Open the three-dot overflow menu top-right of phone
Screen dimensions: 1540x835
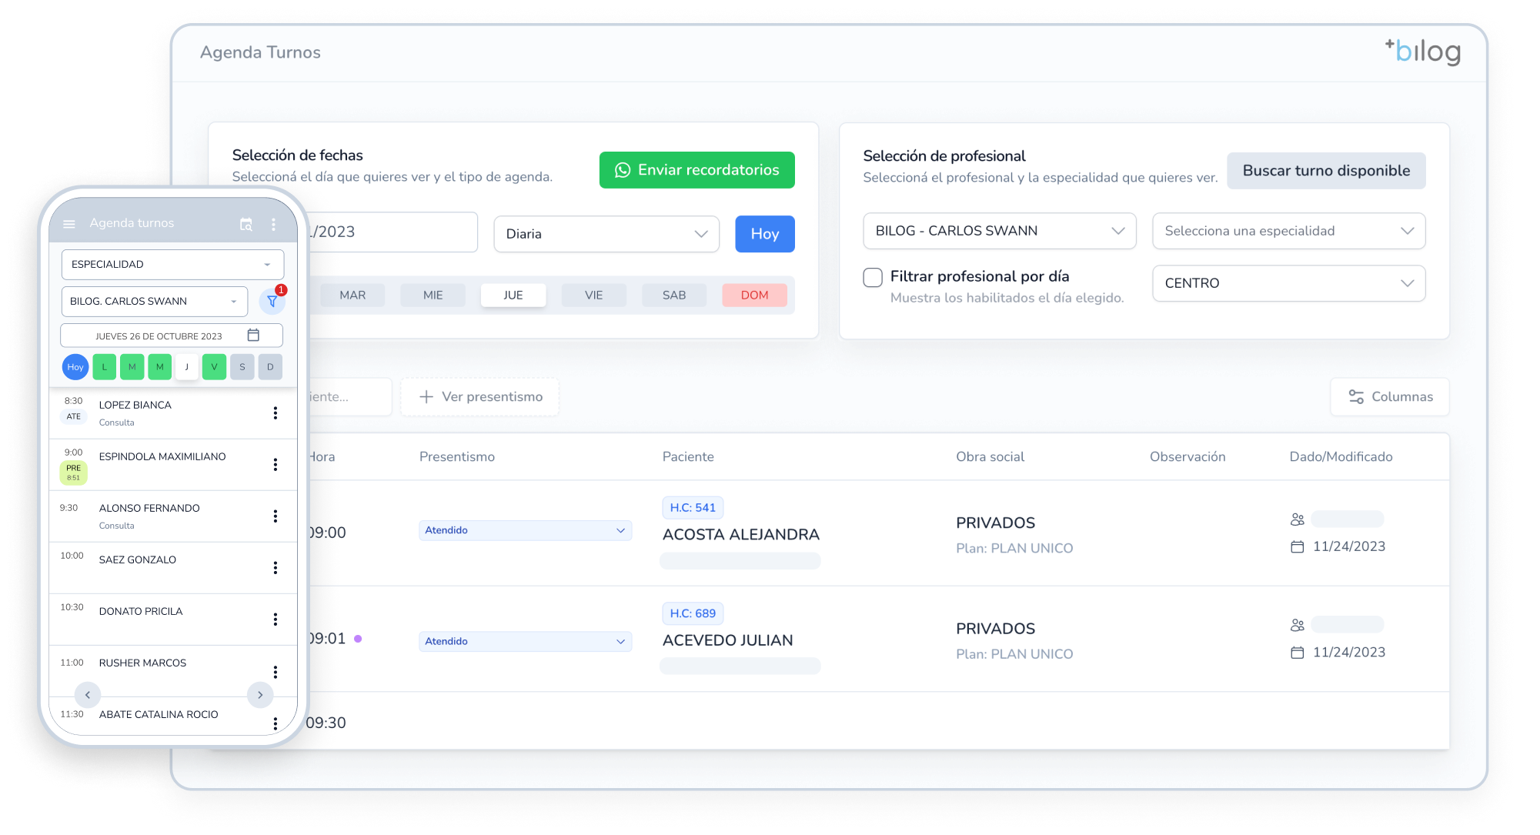pyautogui.click(x=273, y=223)
